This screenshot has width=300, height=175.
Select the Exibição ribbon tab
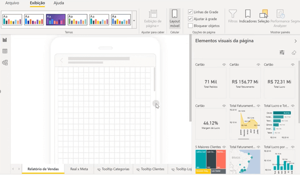click(x=37, y=3)
